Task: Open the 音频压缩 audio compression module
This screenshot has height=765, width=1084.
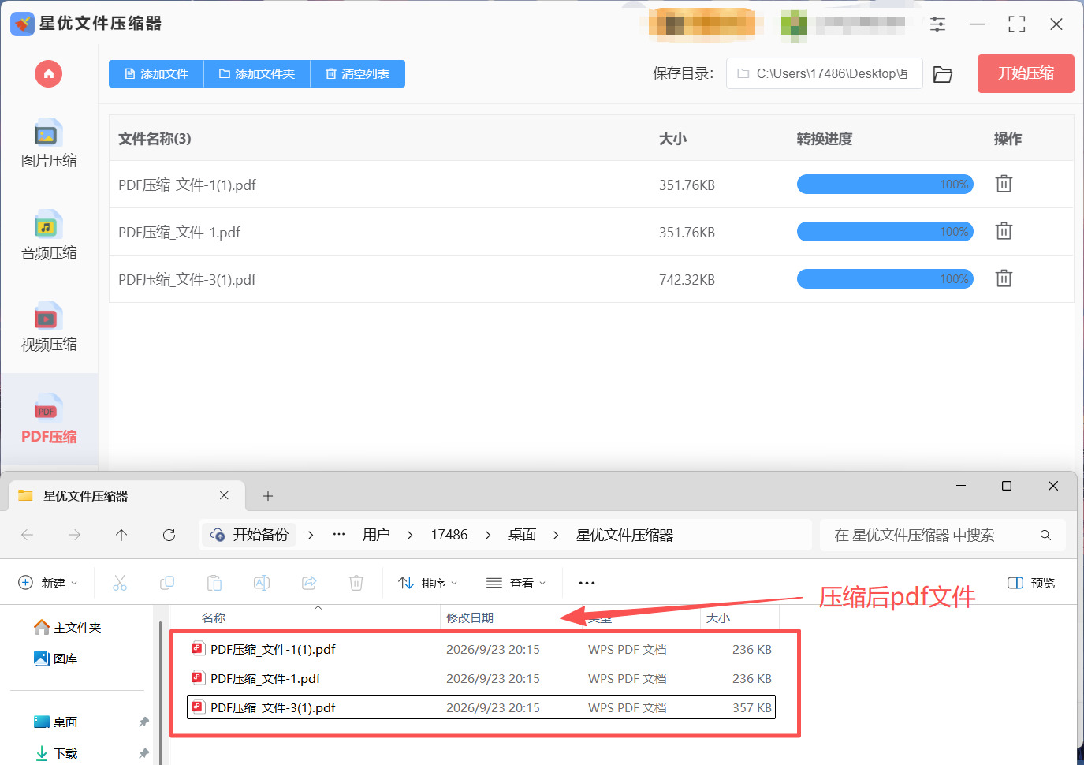Action: tap(49, 236)
